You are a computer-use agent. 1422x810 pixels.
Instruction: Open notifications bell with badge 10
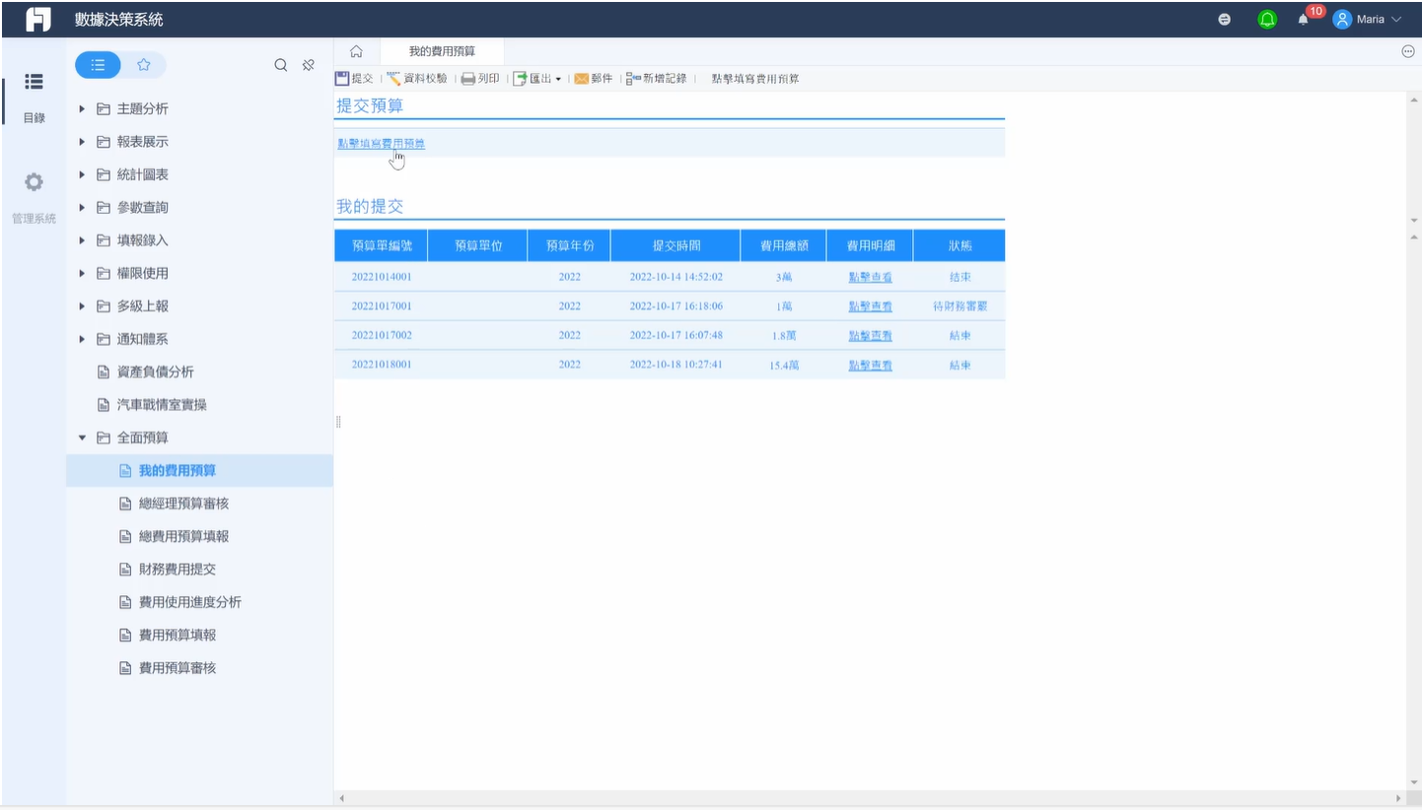[x=1304, y=19]
